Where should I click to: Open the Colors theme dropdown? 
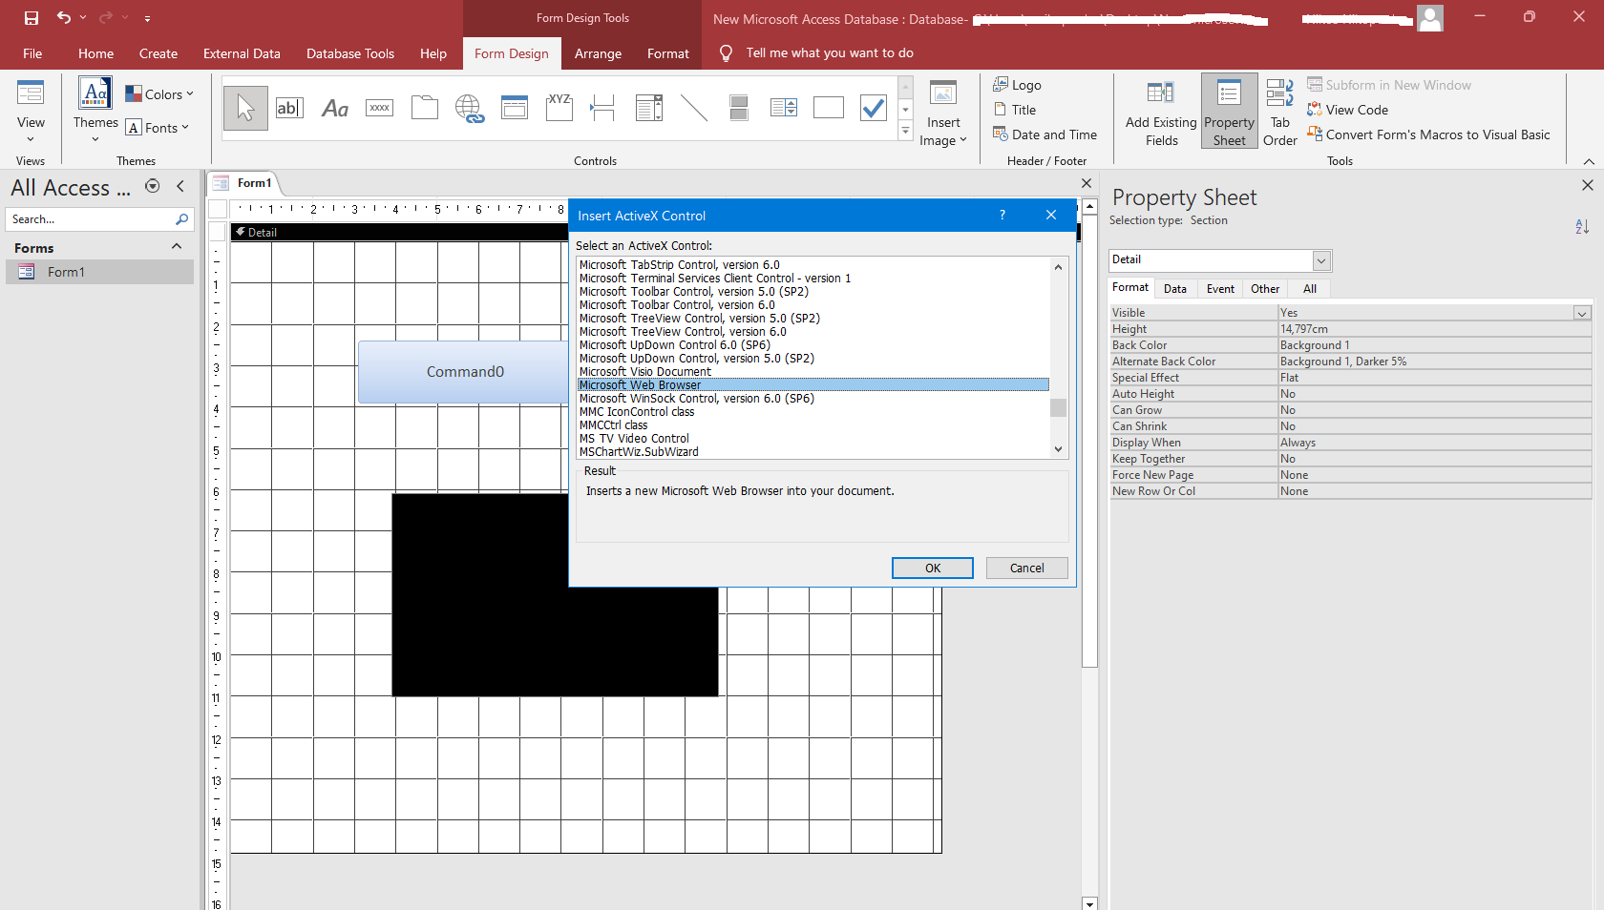(159, 94)
